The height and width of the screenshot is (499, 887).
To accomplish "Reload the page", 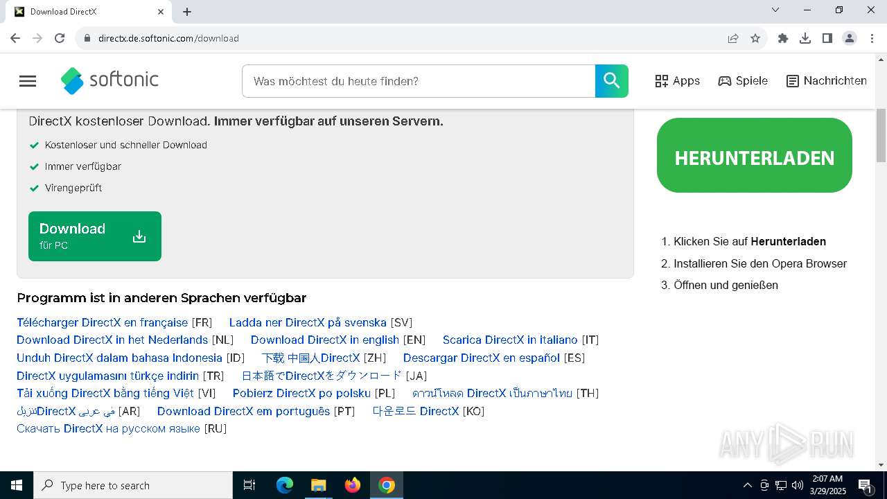I will click(x=60, y=38).
